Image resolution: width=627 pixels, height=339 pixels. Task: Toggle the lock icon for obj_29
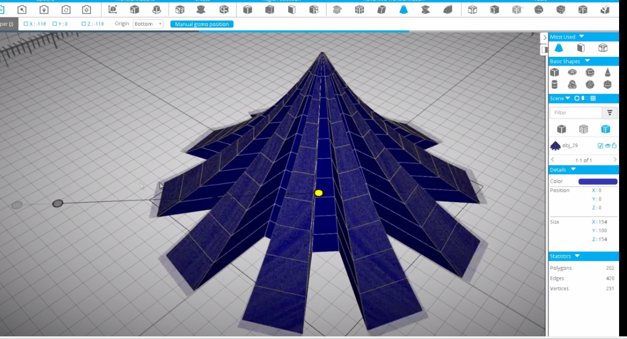(x=614, y=146)
